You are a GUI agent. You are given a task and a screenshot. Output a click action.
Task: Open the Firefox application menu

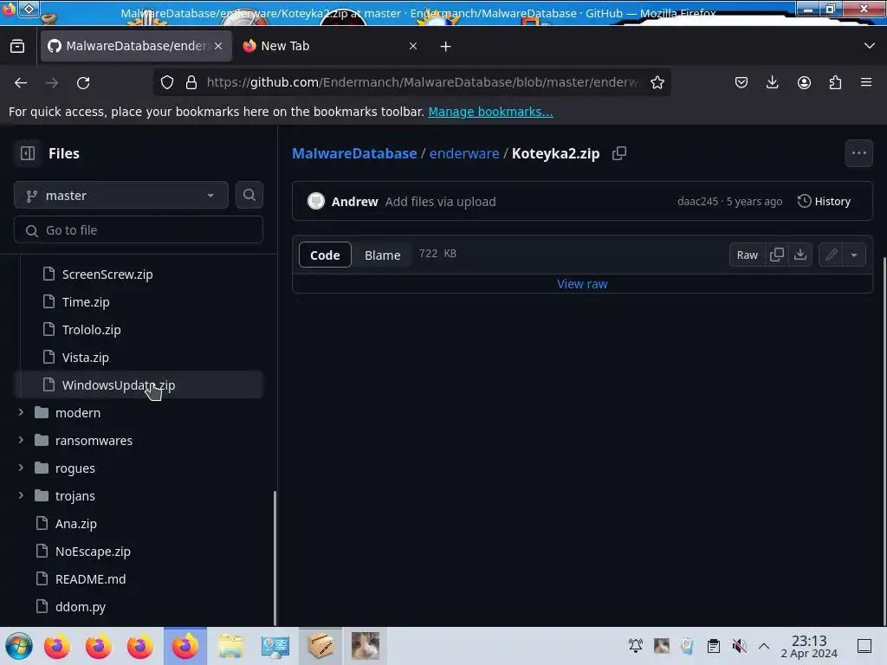pyautogui.click(x=866, y=82)
